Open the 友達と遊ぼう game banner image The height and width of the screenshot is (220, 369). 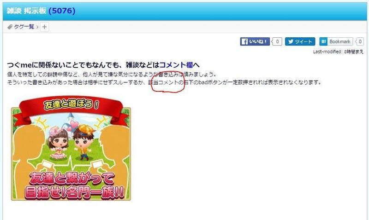pyautogui.click(x=71, y=148)
